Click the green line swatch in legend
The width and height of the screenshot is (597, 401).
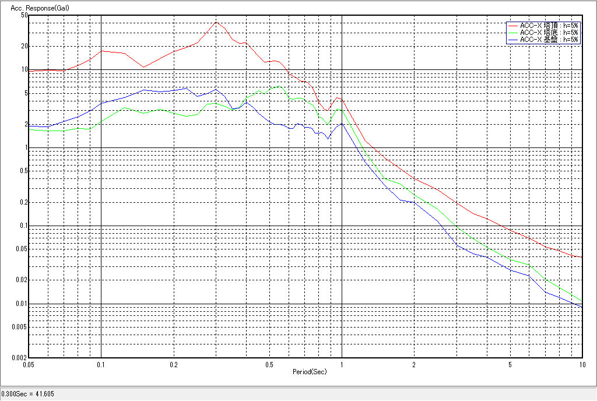click(513, 33)
